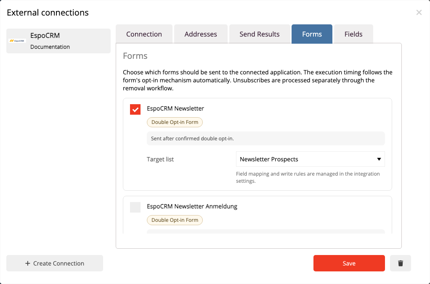
Task: Click the 'EspoCRM Newsletter' form title
Action: coord(175,108)
